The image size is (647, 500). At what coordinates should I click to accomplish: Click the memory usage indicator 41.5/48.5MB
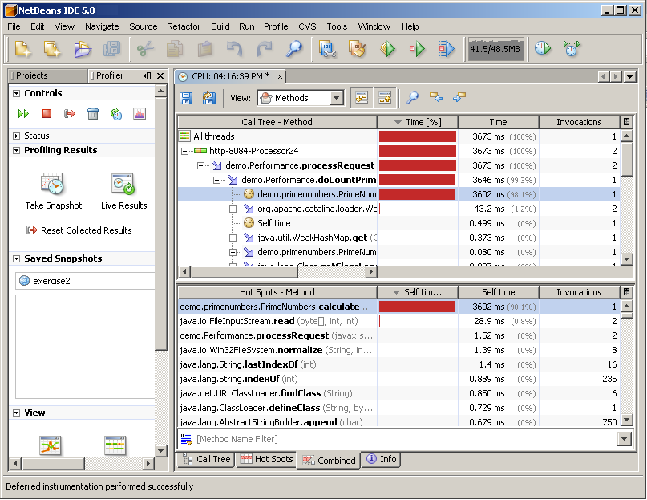[x=495, y=49]
